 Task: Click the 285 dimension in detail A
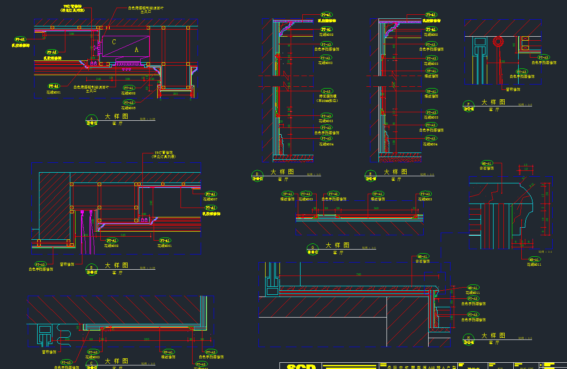pos(176,94)
